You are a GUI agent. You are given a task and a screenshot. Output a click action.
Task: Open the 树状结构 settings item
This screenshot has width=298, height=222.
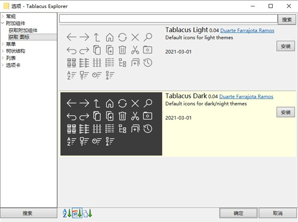tap(15, 51)
